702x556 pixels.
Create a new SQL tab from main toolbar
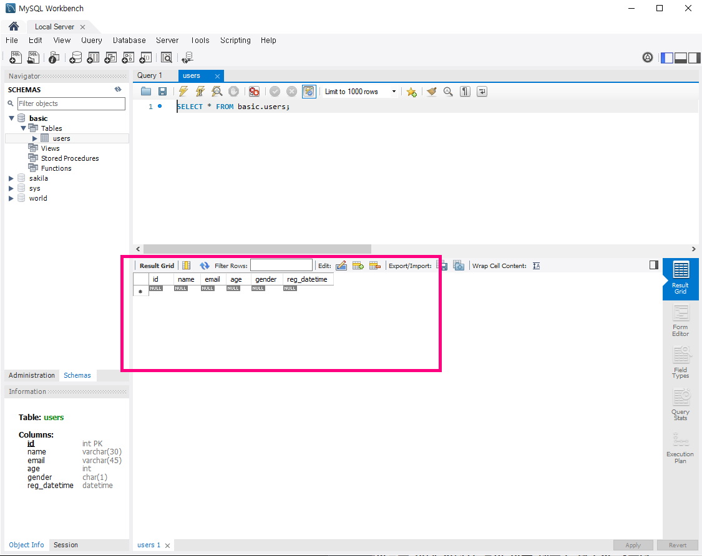tap(16, 57)
